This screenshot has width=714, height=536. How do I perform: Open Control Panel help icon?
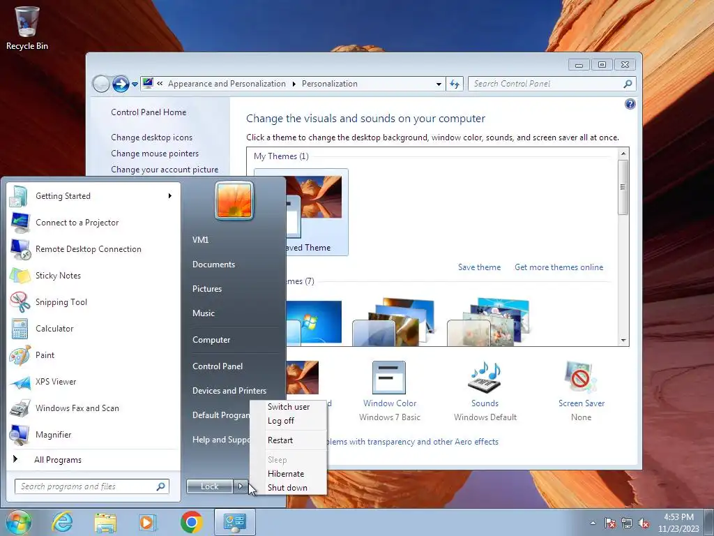pos(630,105)
